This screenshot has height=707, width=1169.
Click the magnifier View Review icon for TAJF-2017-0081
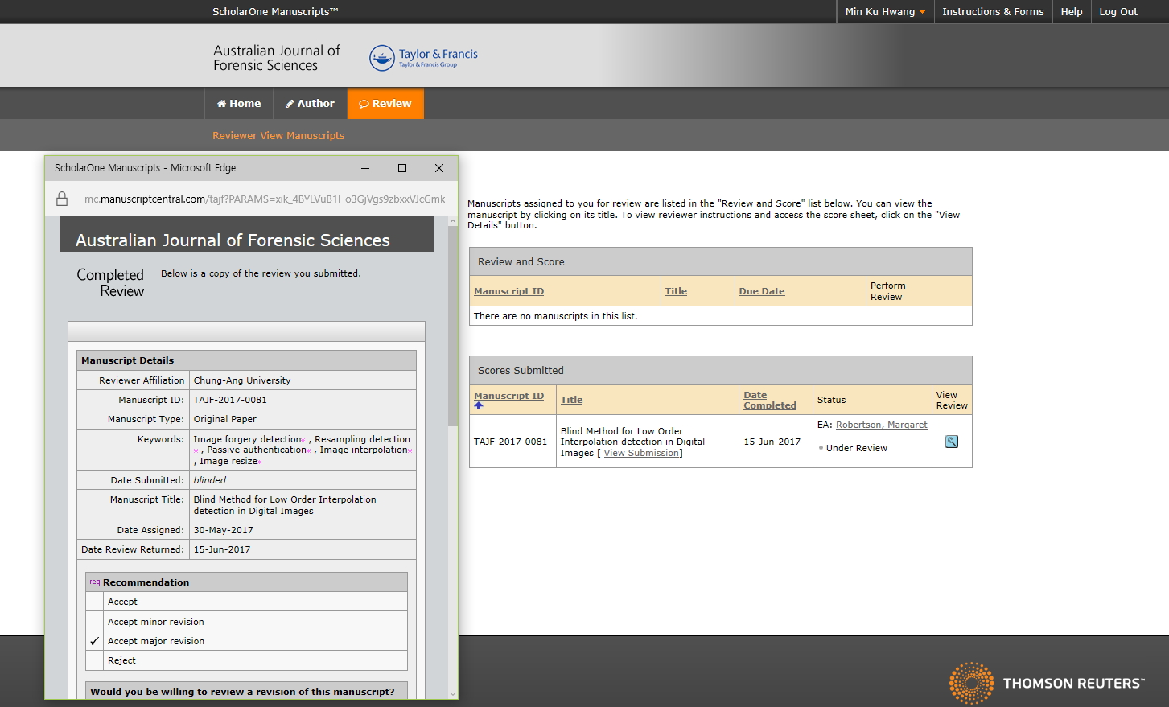coord(952,442)
